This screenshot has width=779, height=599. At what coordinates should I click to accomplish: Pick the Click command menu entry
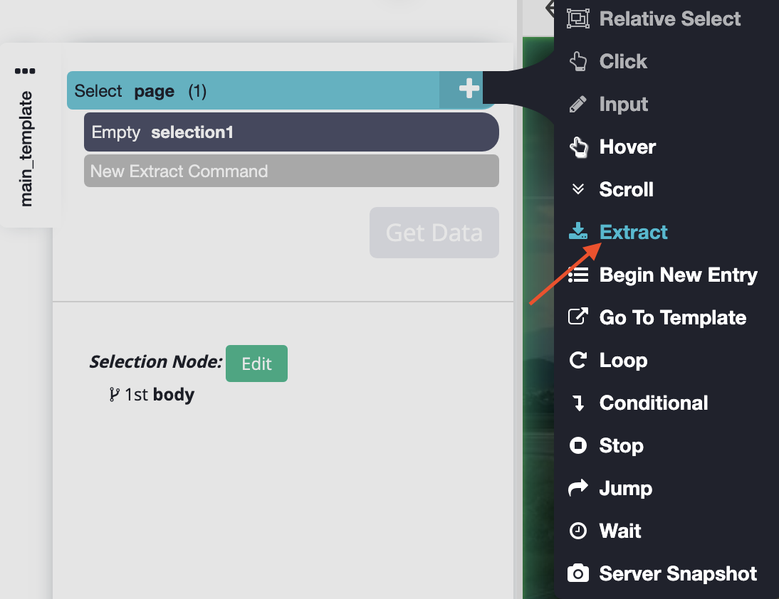click(623, 61)
